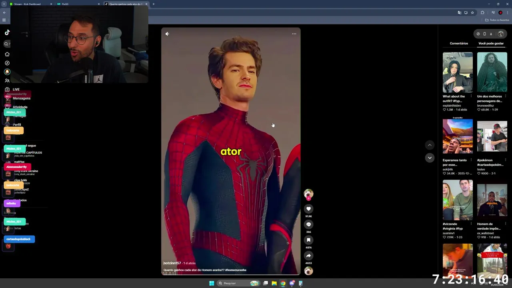Image resolution: width=512 pixels, height=288 pixels.
Task: Open the Chrome extensions puzzle icon
Action: pyautogui.click(x=482, y=13)
